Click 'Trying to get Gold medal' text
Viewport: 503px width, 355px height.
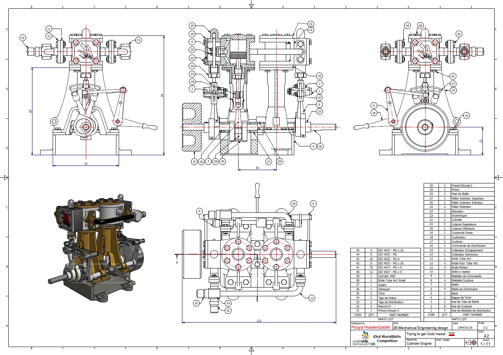426,334
